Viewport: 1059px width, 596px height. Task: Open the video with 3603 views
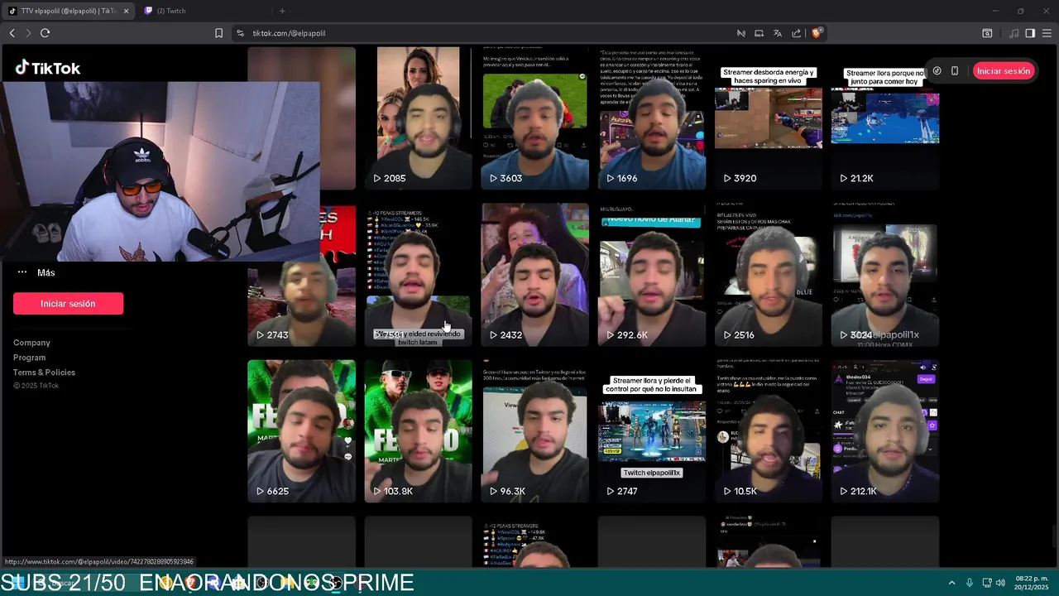(x=534, y=118)
